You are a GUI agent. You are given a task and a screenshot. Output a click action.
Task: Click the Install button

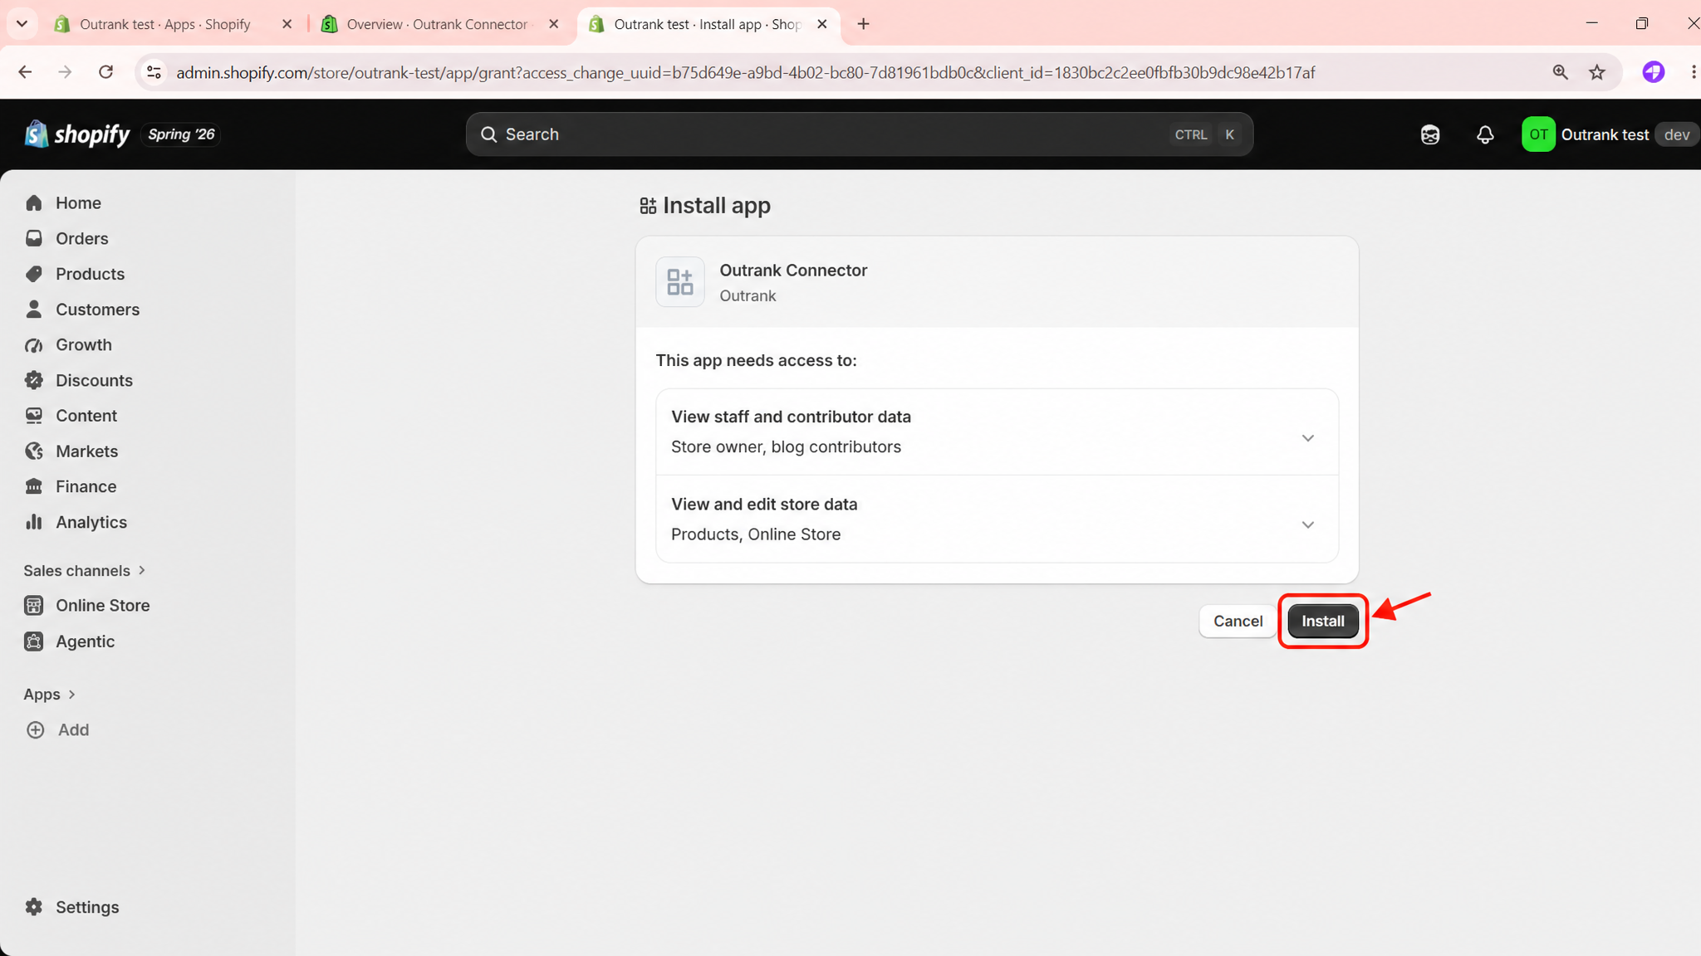tap(1322, 621)
